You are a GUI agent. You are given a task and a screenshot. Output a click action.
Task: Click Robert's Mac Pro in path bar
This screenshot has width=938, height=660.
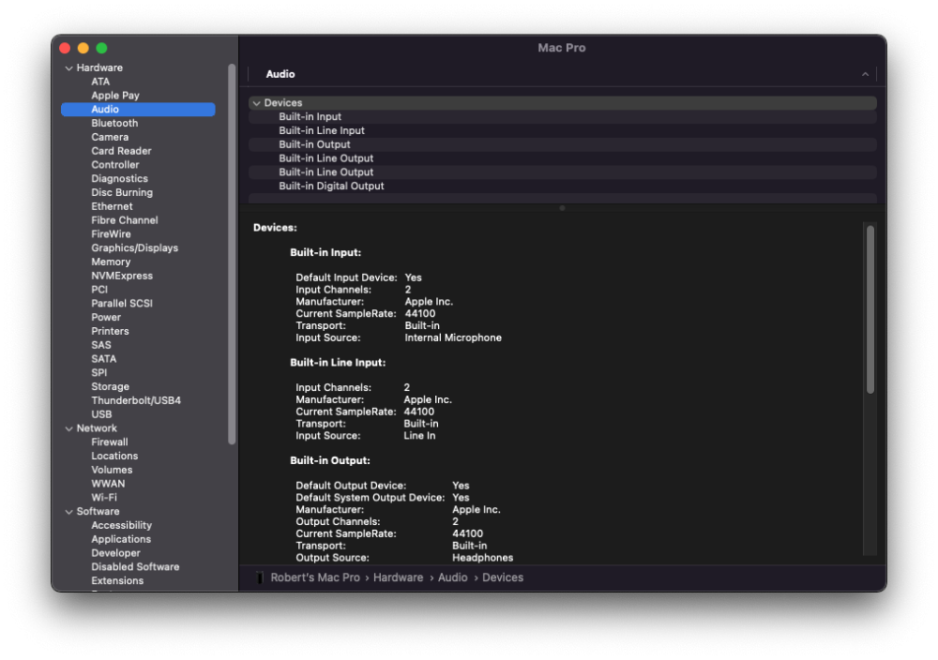coord(314,578)
